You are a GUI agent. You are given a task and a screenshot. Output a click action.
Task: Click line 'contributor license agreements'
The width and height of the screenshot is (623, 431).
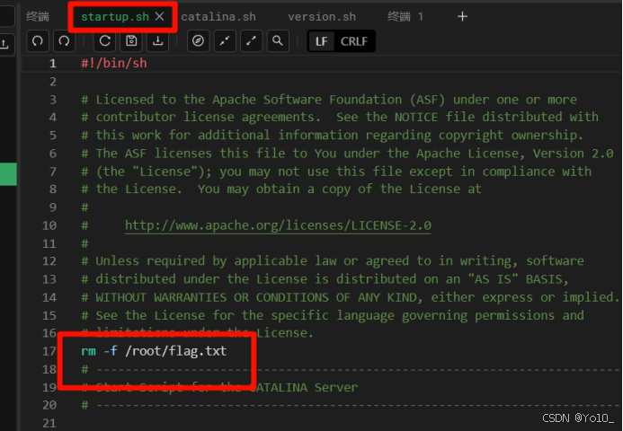click(340, 117)
